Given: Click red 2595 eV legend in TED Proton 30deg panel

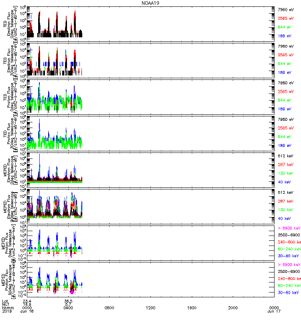Looking at the screenshot, I should 286,128.
